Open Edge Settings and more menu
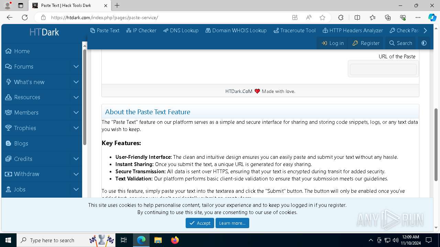Viewport: 440px width, 247px height. 418,17
